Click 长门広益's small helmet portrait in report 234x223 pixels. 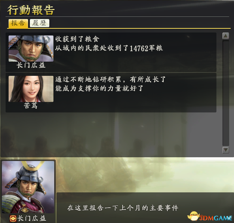click(31, 49)
